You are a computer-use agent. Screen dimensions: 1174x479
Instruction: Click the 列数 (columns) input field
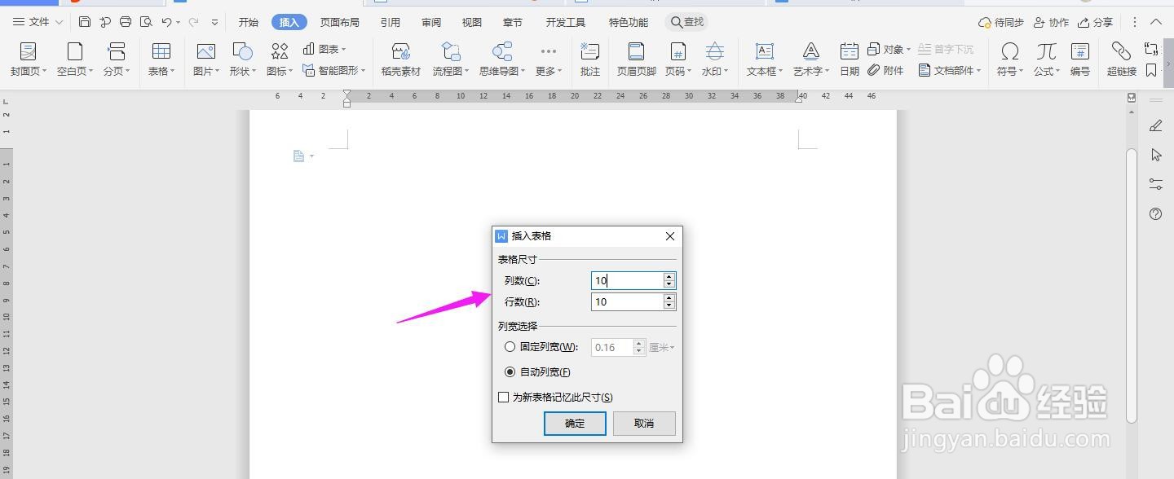(627, 280)
